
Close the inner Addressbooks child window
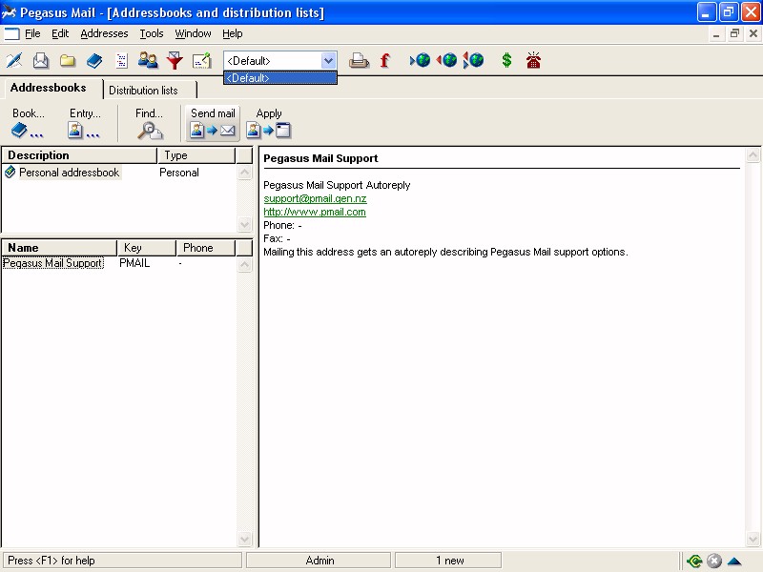[753, 33]
